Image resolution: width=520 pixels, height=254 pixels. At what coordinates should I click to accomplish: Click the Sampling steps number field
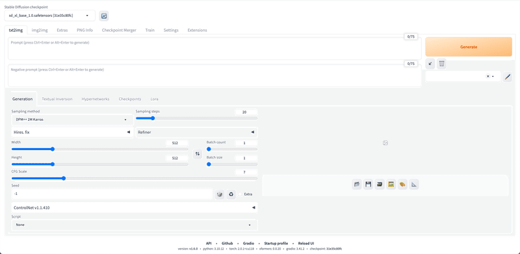click(x=246, y=112)
